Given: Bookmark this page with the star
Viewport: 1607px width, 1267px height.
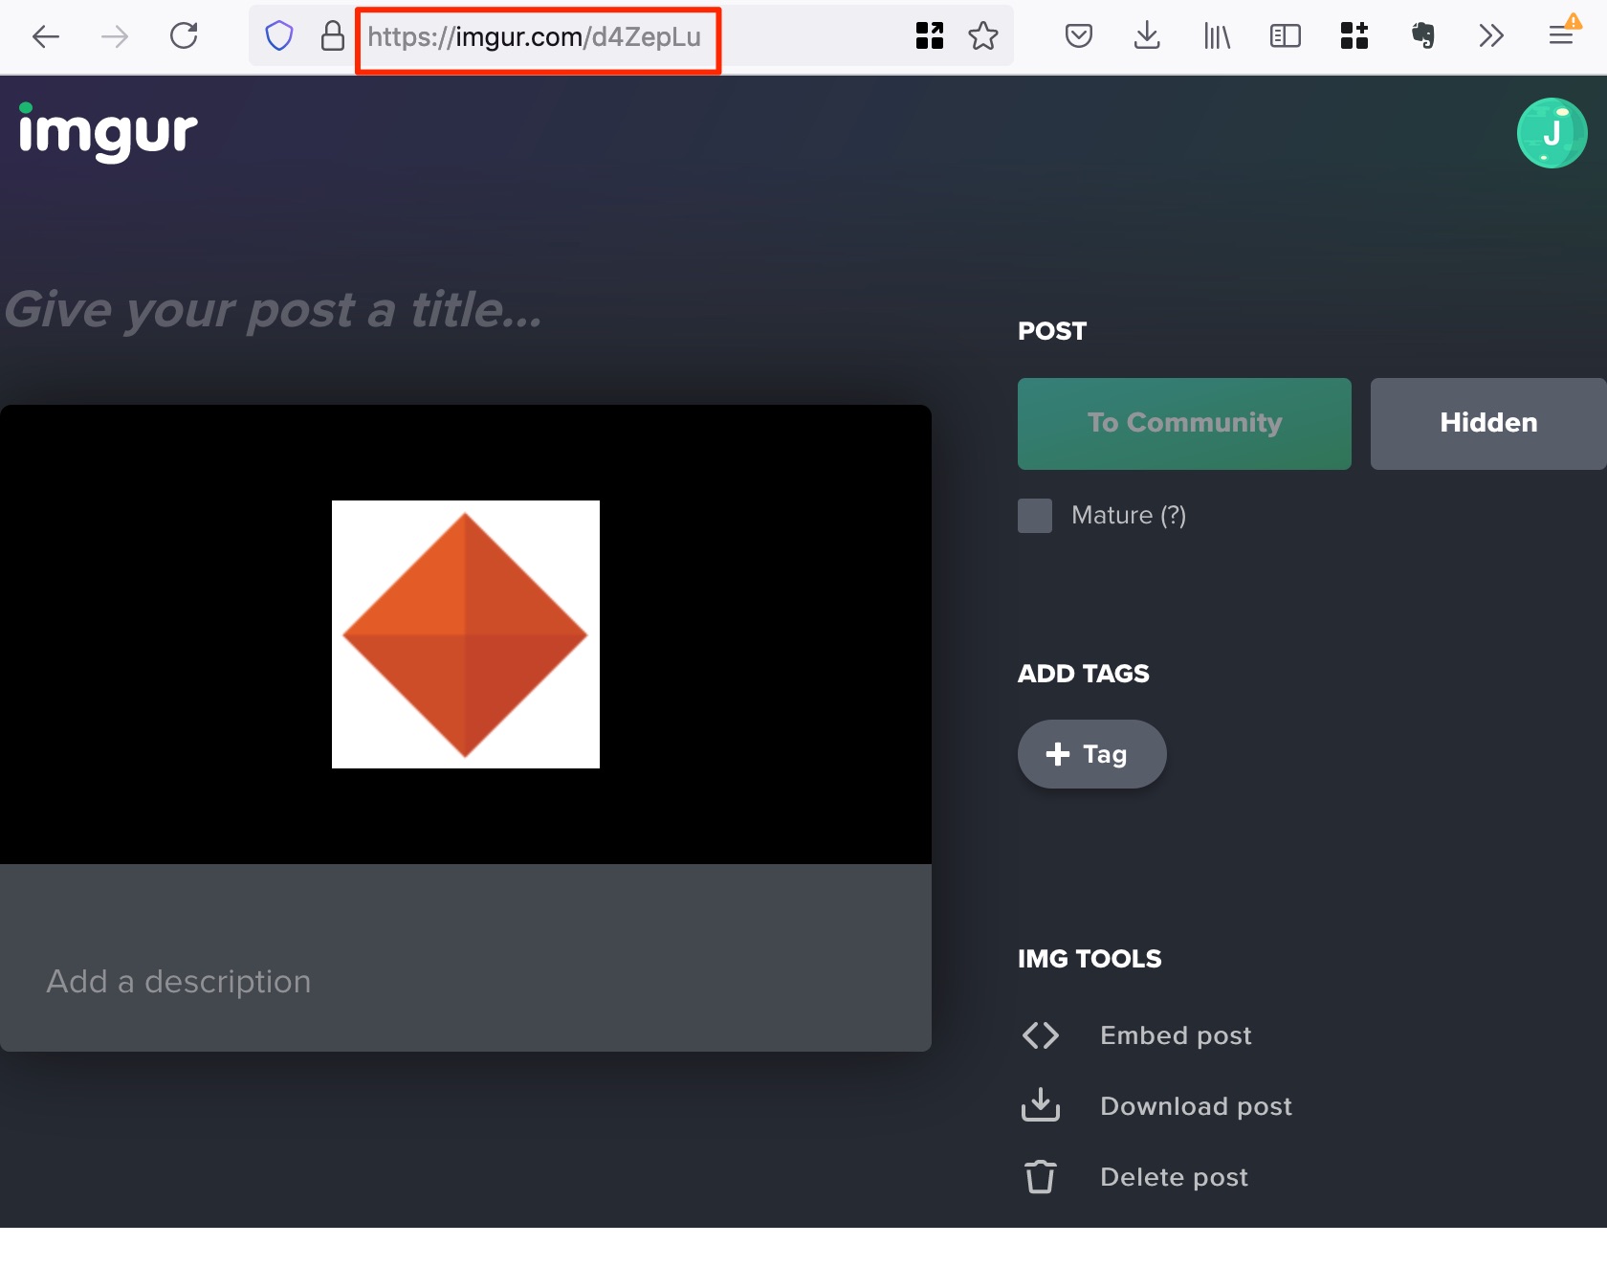Looking at the screenshot, I should point(982,37).
